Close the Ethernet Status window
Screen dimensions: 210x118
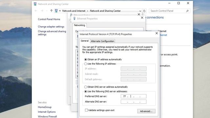pyautogui.click(x=139, y=14)
